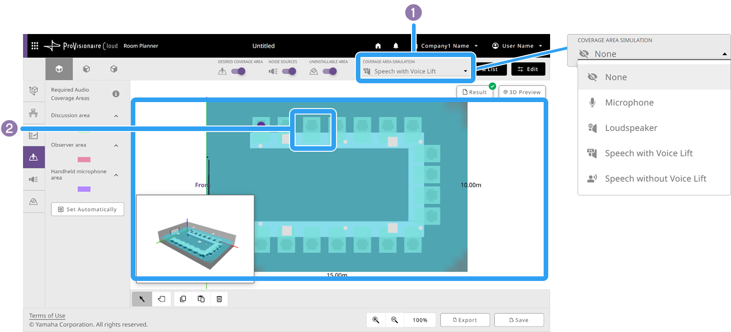Switch to the second cube view tab
731x332 pixels.
coord(87,69)
